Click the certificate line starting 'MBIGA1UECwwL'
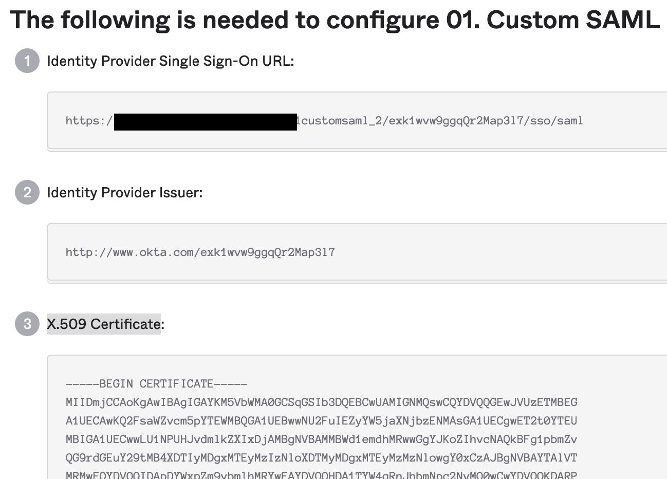The image size is (667, 479). (x=321, y=439)
